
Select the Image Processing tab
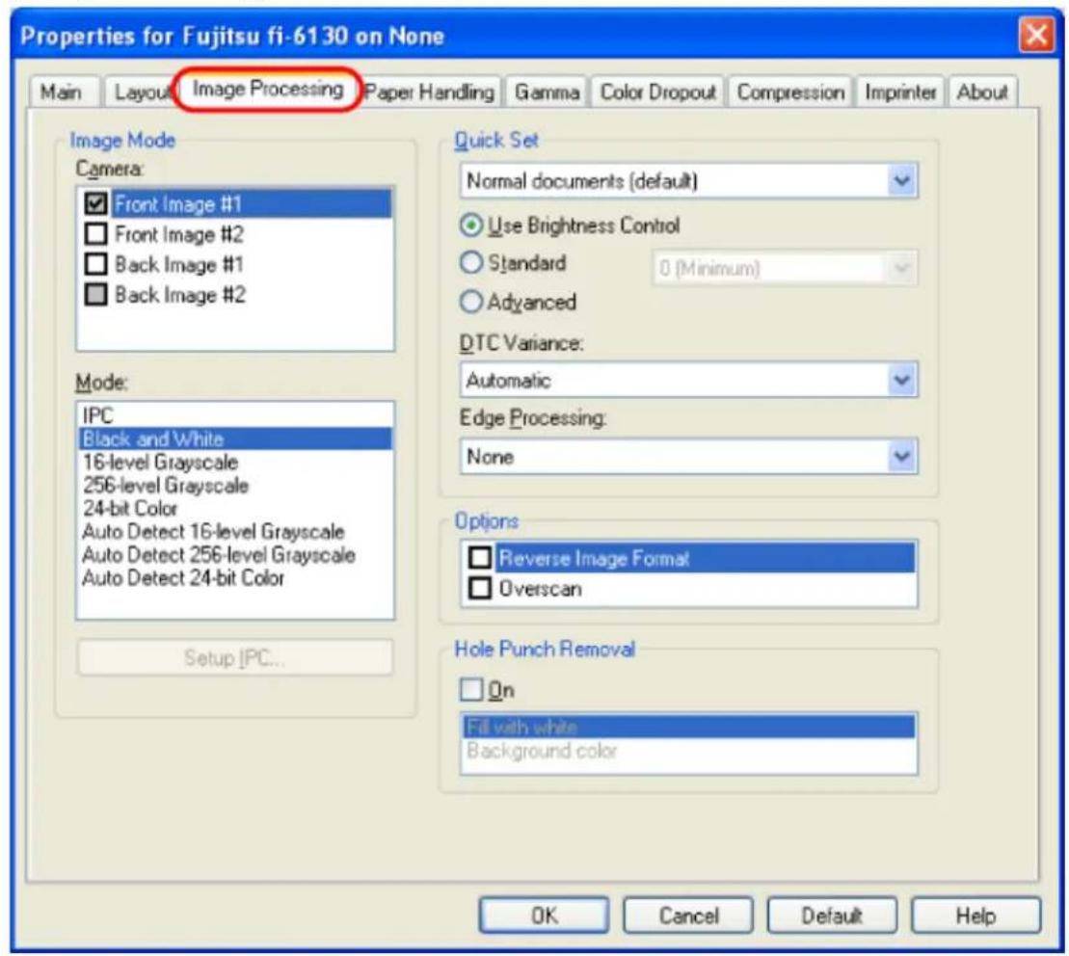[267, 90]
